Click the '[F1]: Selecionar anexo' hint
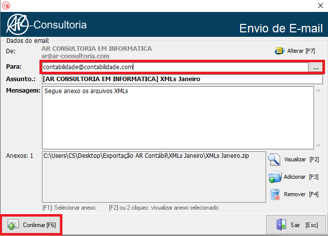Image resolution: width=328 pixels, height=236 pixels. [x=69, y=208]
